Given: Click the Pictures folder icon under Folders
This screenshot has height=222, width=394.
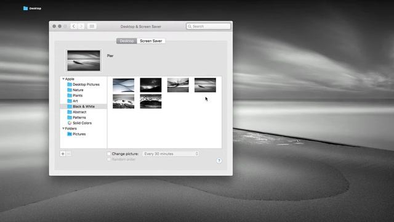Looking at the screenshot, I should pyautogui.click(x=70, y=134).
